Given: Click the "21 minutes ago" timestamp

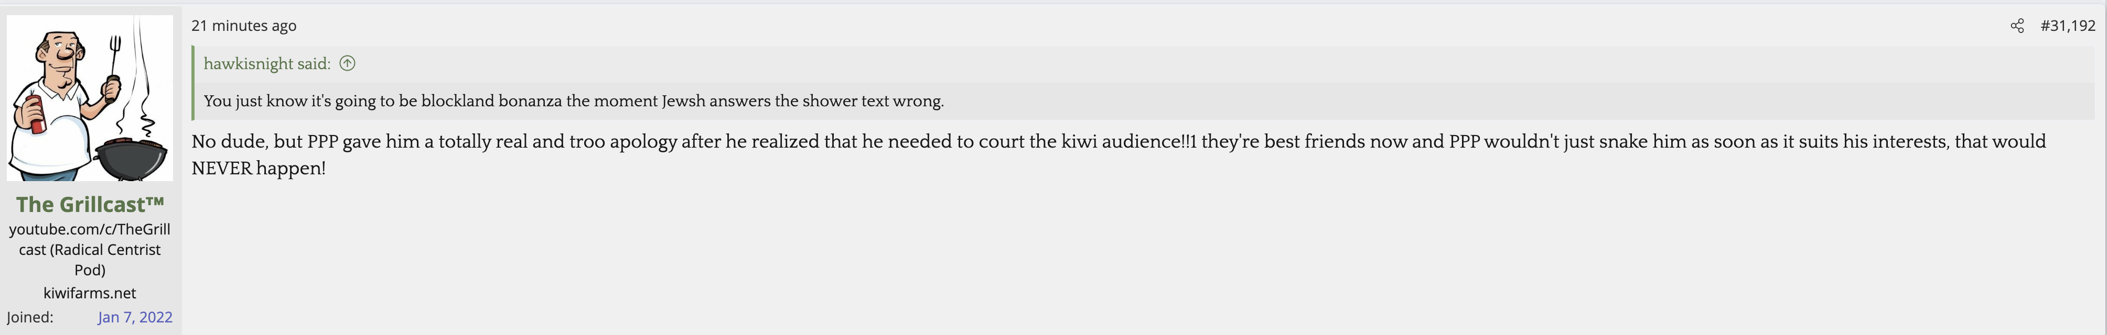Looking at the screenshot, I should [244, 26].
